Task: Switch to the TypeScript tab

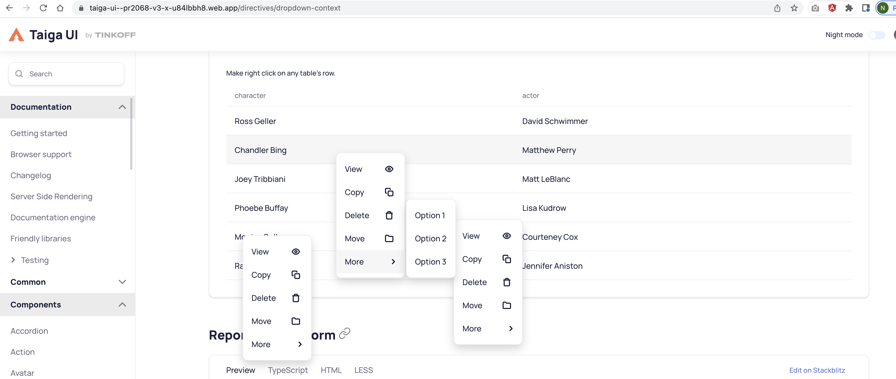Action: click(288, 370)
